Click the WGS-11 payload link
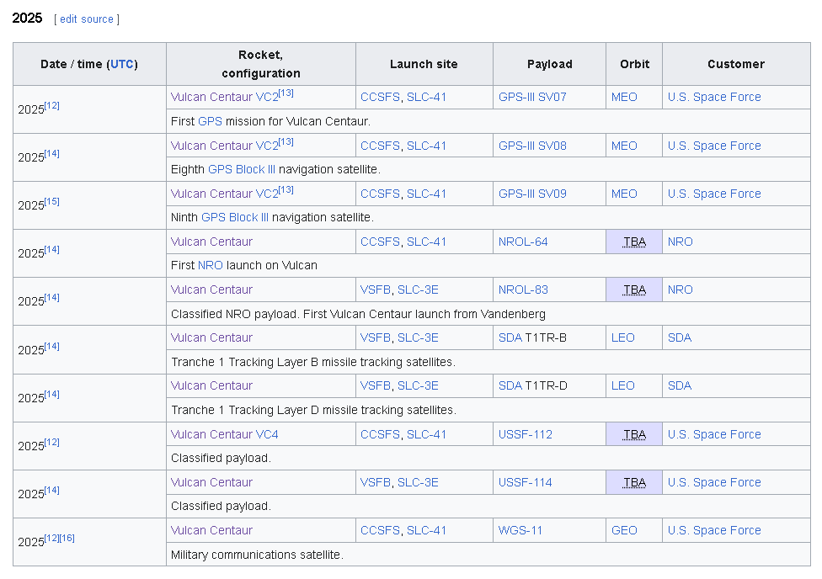 [x=520, y=530]
